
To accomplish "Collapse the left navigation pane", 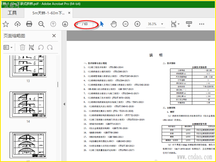I will 64,104.
